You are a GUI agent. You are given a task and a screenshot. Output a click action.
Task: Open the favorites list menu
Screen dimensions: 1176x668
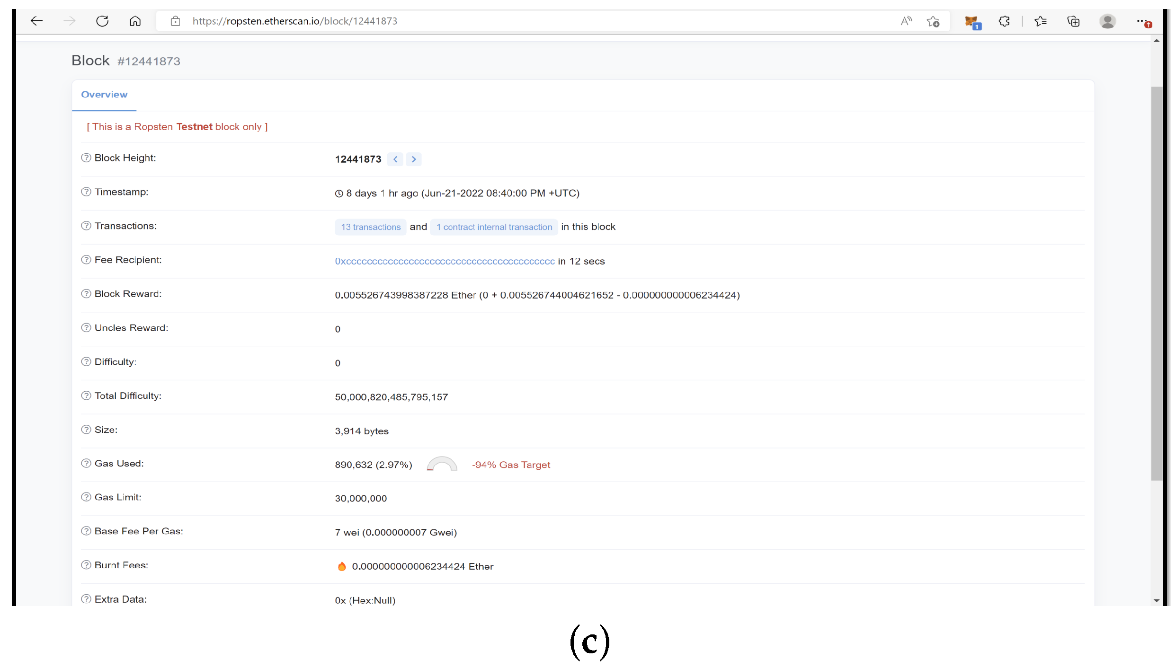(x=1041, y=21)
